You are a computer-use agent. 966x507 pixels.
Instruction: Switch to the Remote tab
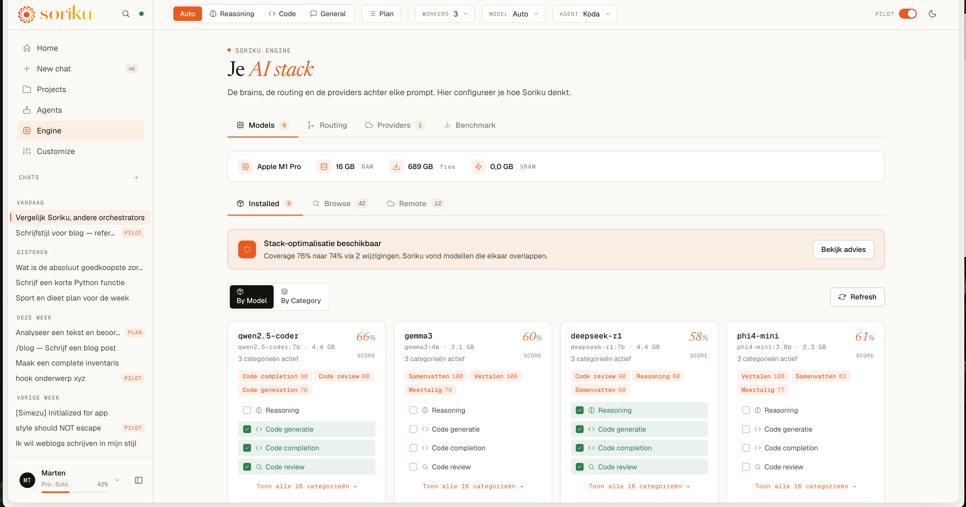pos(416,203)
